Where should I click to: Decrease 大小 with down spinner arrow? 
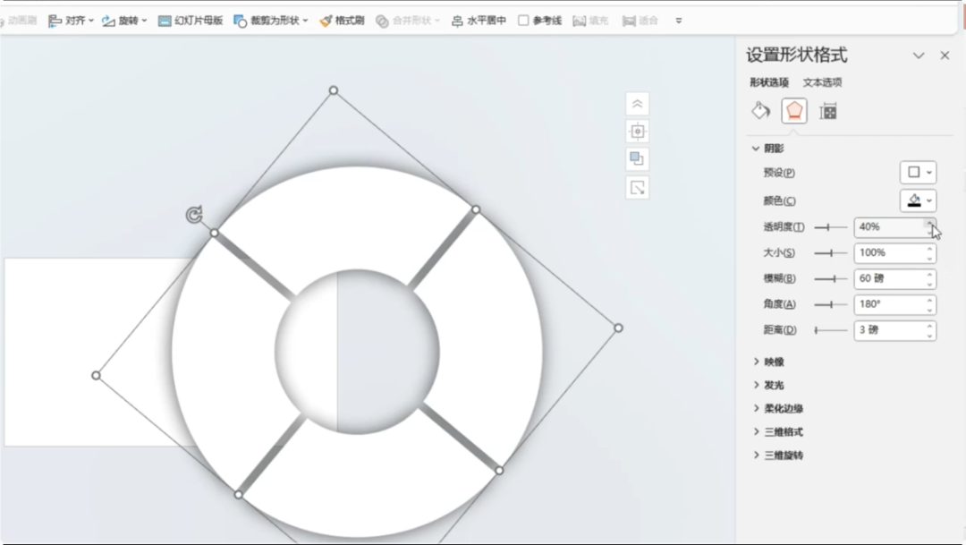(x=929, y=259)
